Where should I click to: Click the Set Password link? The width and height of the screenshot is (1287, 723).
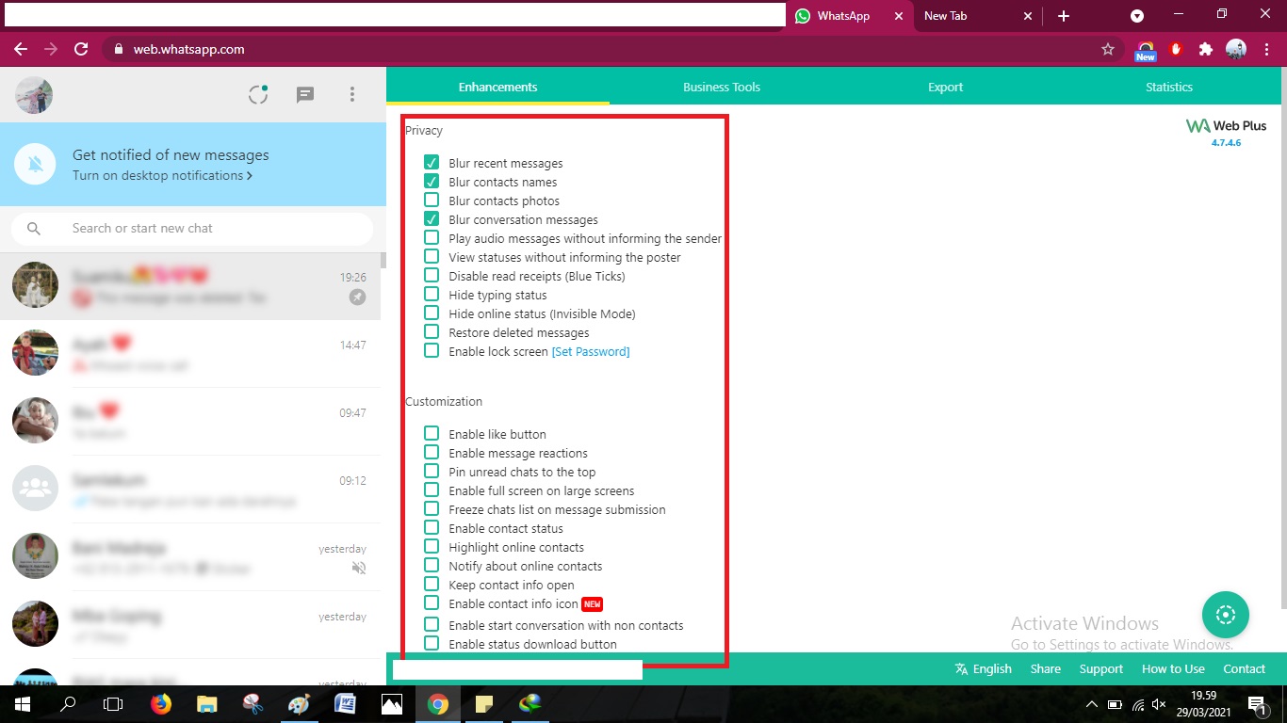coord(591,351)
